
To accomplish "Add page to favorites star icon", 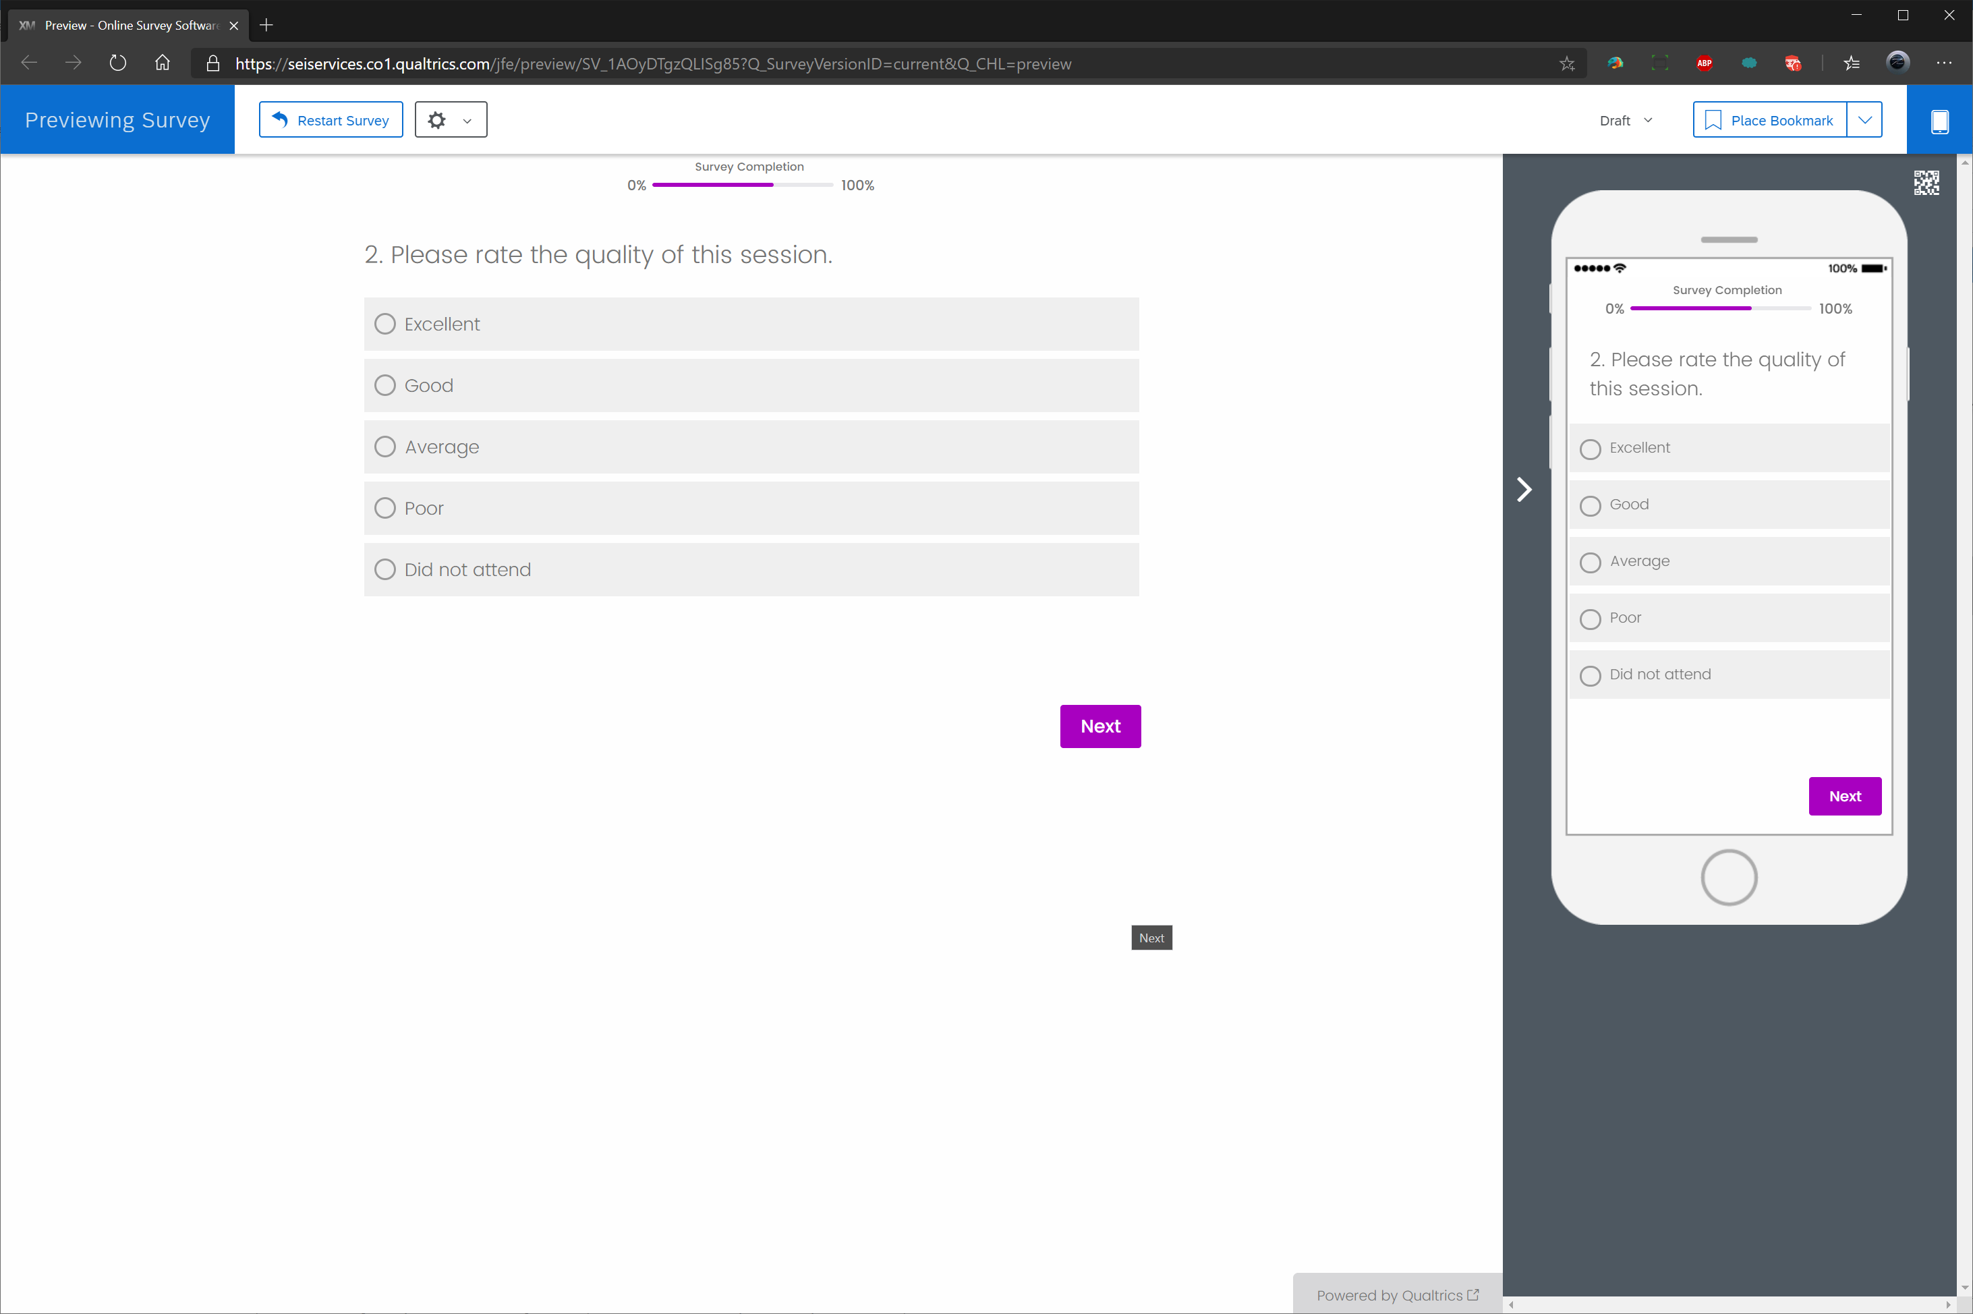I will [x=1567, y=63].
